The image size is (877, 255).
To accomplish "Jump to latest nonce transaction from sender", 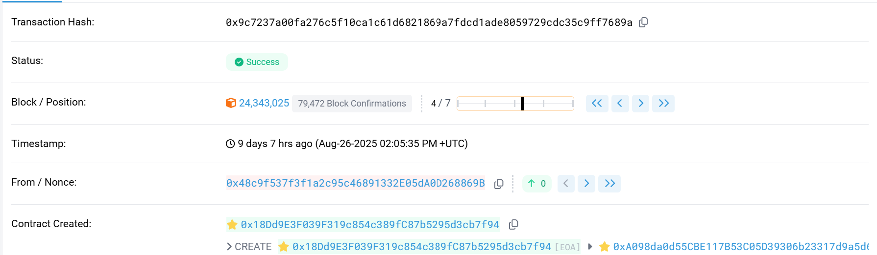I will point(609,183).
